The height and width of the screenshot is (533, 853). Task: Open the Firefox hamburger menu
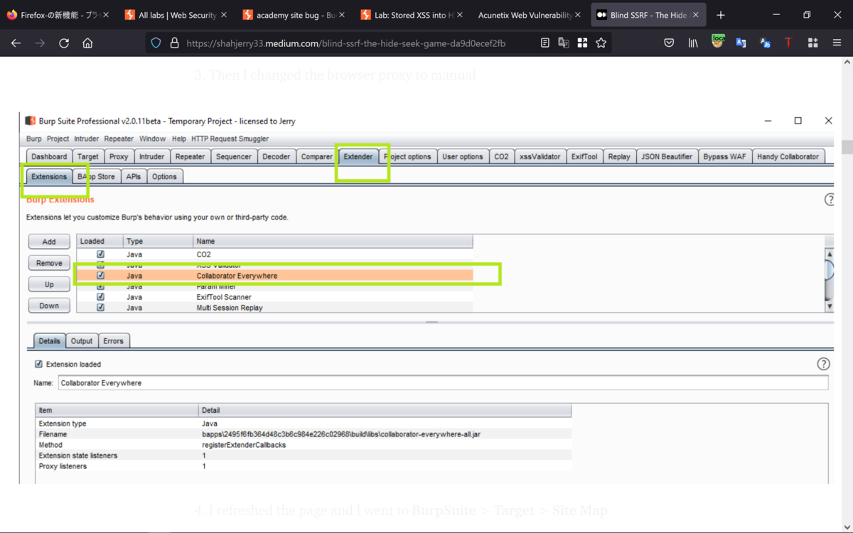(837, 43)
